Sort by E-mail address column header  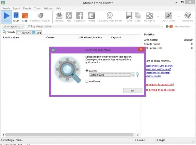tap(24, 38)
